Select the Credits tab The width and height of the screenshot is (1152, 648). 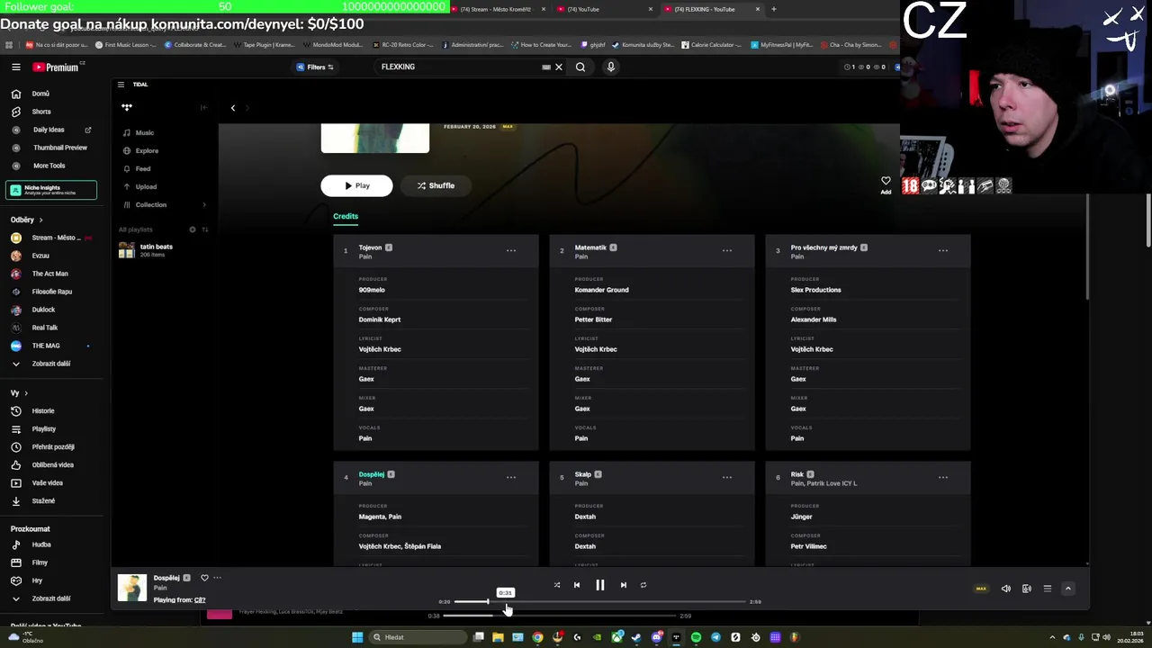[346, 216]
